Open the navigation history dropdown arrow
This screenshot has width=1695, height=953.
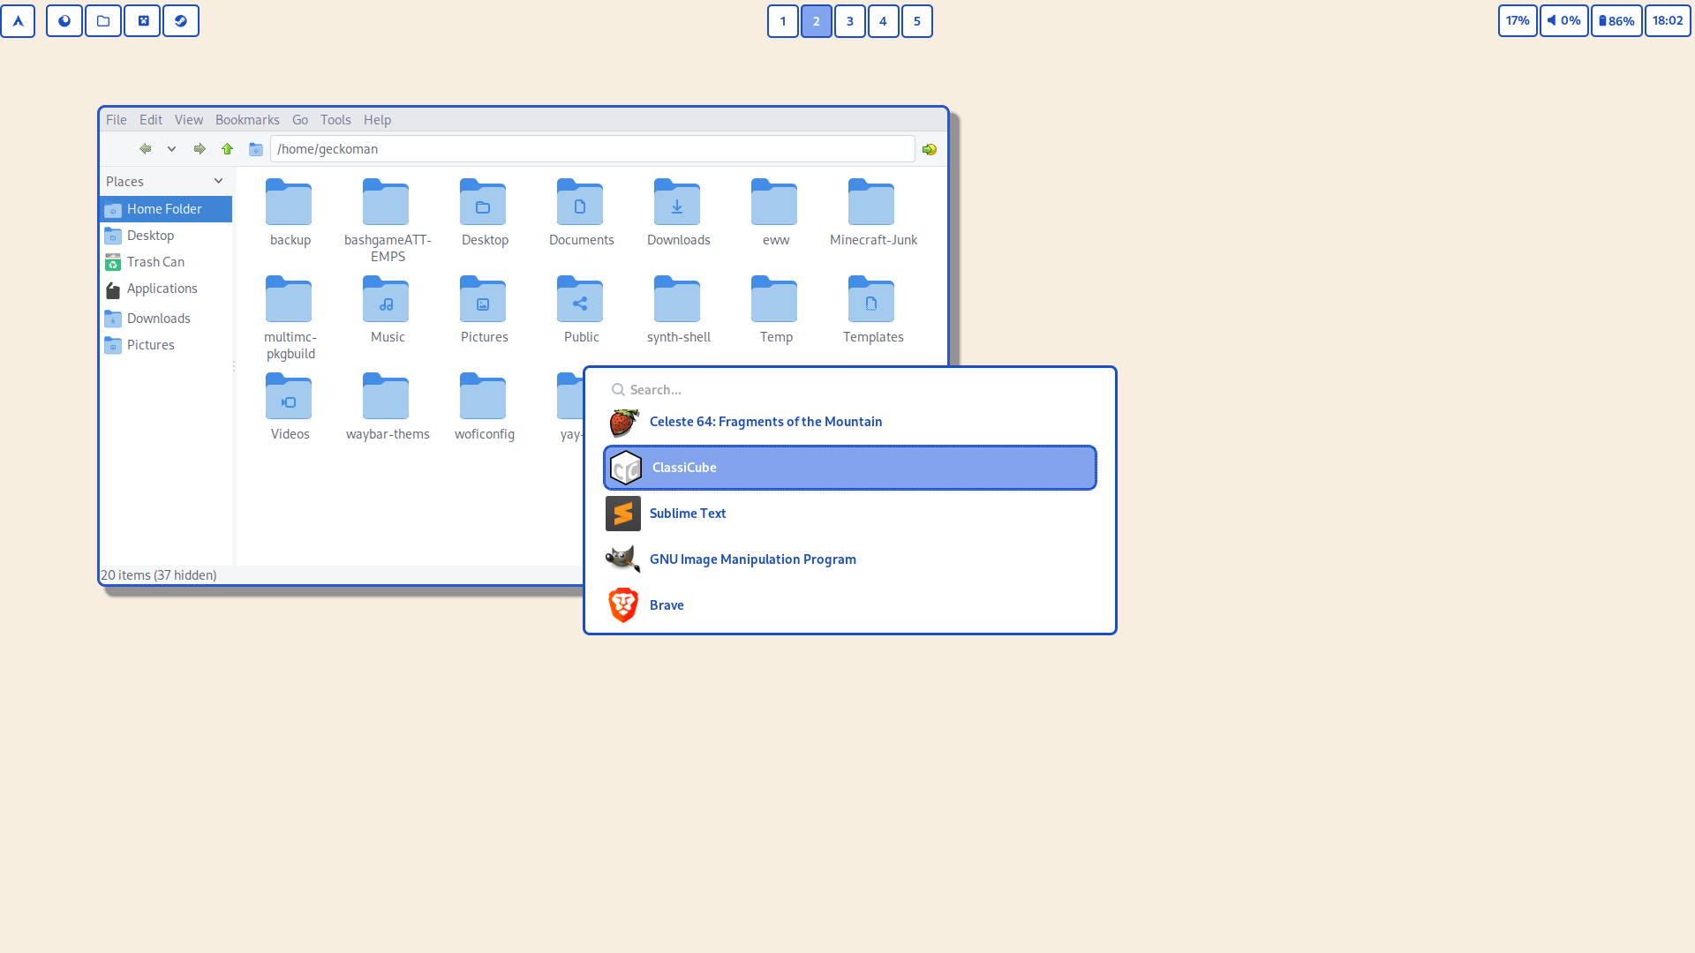click(x=171, y=149)
